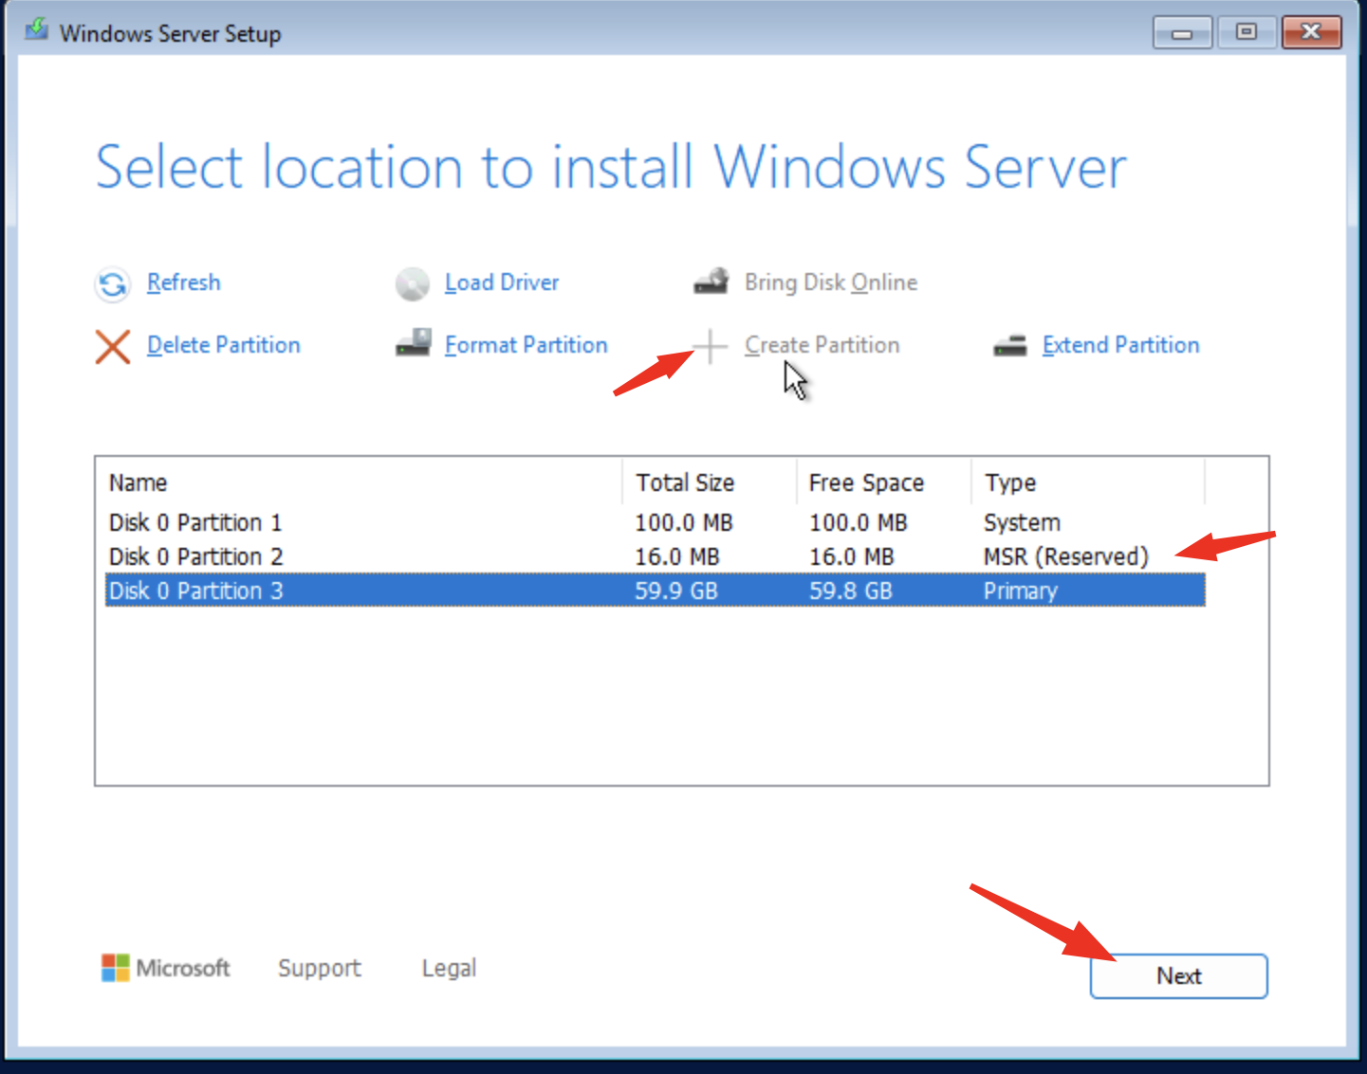The width and height of the screenshot is (1367, 1074).
Task: Click the Bring Disk Online drive icon
Action: pyautogui.click(x=711, y=282)
